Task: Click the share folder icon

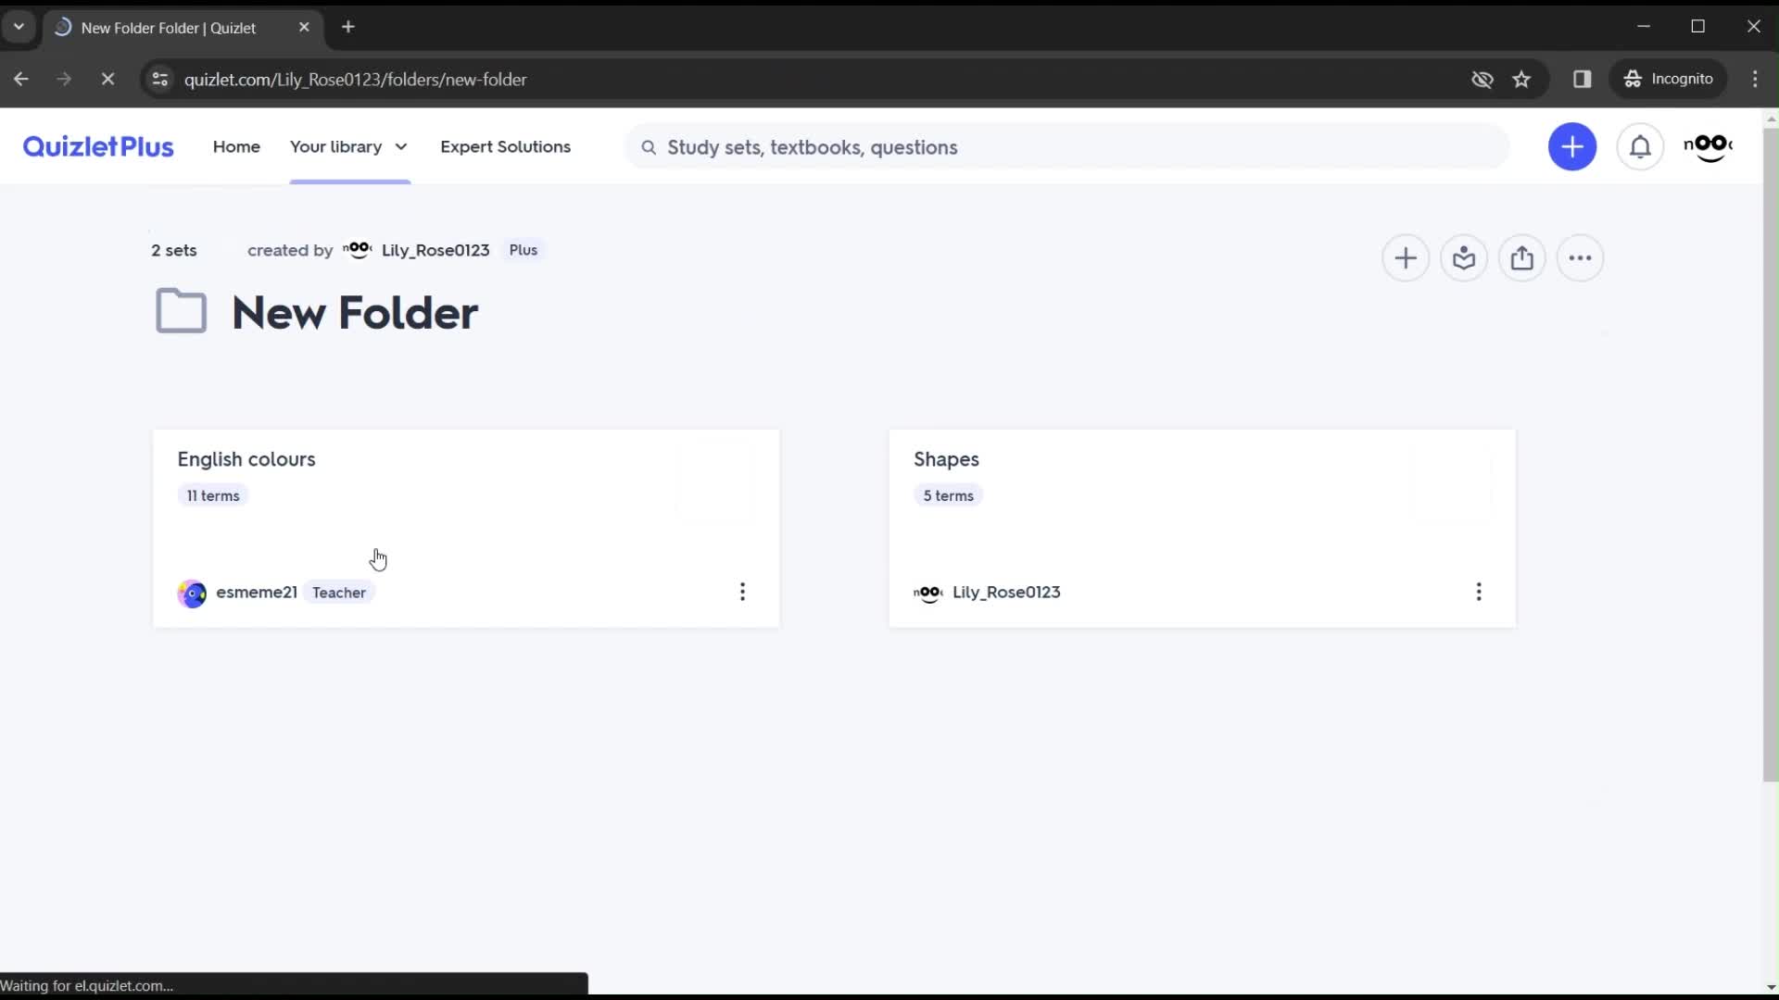Action: pyautogui.click(x=1521, y=257)
